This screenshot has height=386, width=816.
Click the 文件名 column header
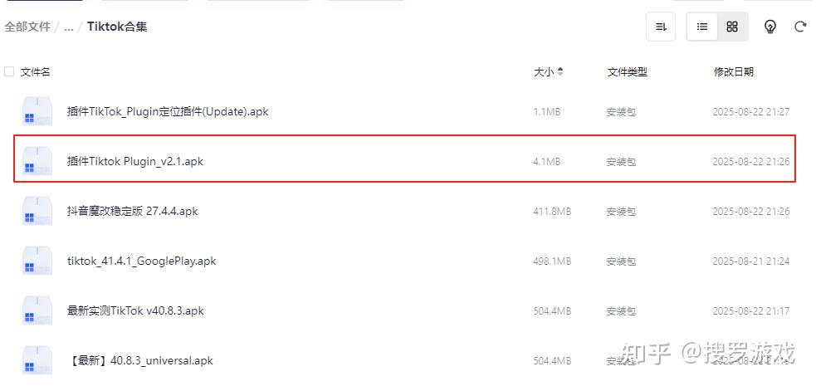click(36, 72)
